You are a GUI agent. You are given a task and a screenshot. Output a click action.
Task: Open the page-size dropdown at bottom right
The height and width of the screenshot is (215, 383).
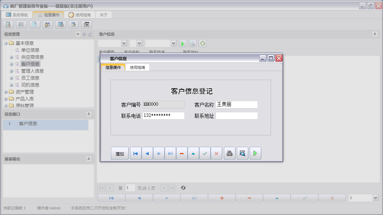tap(375, 198)
